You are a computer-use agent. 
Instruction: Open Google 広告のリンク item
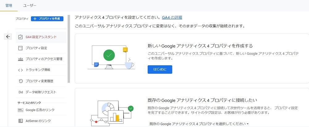[x=41, y=110]
